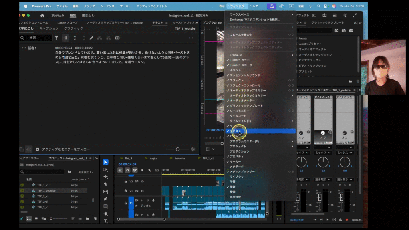This screenshot has width=409, height=230.
Task: Open the macOS Spotlight search icon
Action: click(x=318, y=6)
